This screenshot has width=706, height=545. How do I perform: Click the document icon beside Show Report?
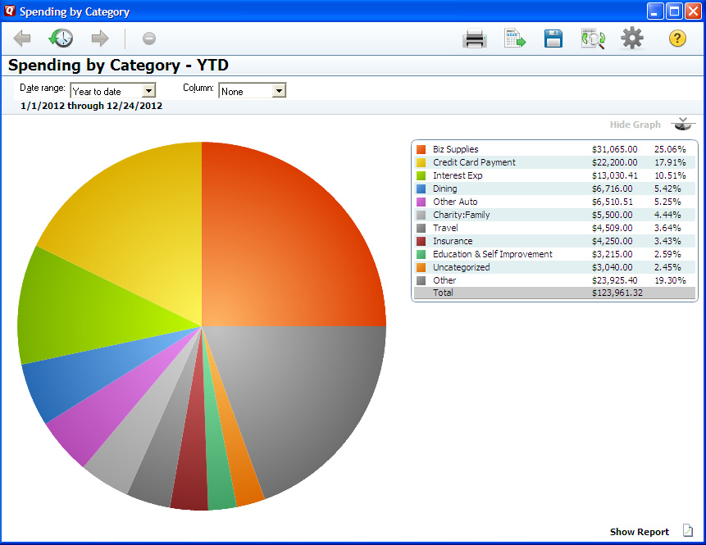(687, 530)
